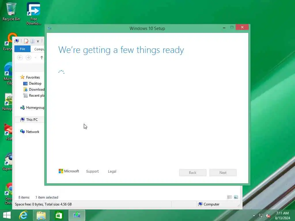The image size is (295, 221).
Task: Click the Back button in Setup
Action: click(193, 173)
